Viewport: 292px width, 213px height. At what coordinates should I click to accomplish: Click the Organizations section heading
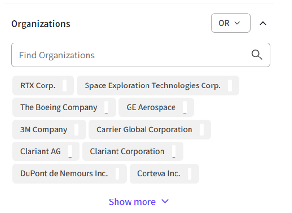[41, 23]
